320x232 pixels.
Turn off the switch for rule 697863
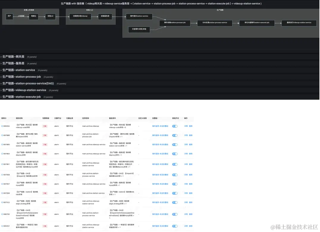coord(175,154)
